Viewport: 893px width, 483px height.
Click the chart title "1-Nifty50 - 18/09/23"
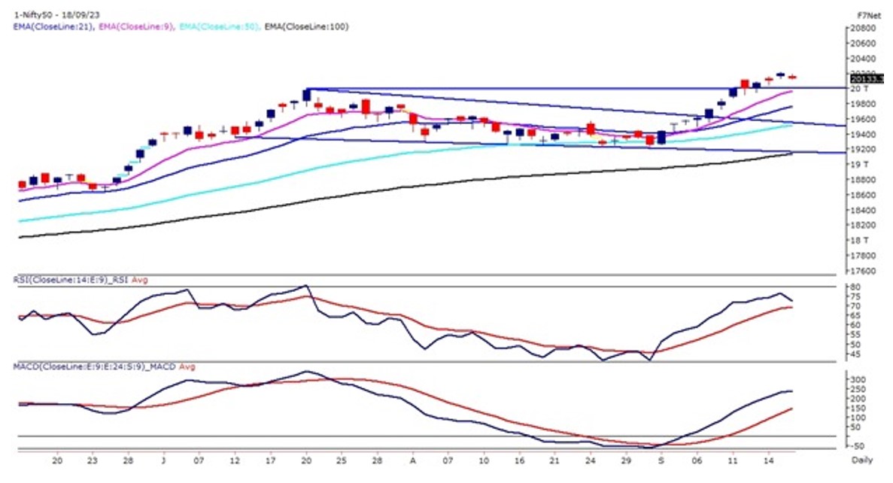click(56, 15)
